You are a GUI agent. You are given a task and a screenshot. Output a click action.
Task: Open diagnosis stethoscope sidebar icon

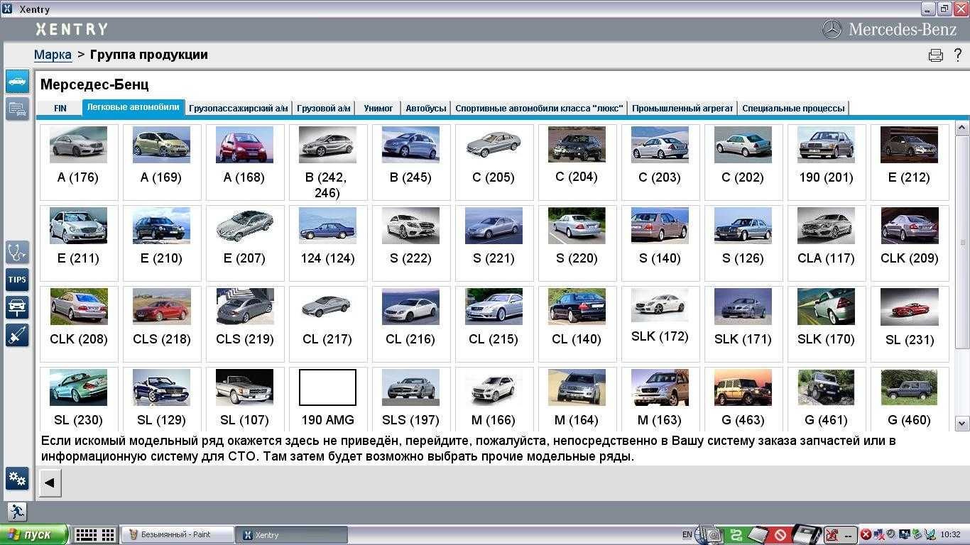(17, 252)
